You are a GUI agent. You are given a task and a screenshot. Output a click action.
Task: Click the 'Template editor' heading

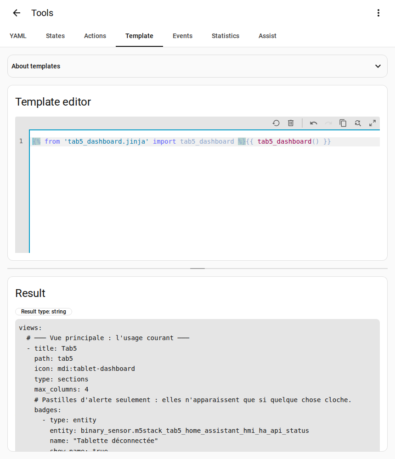[x=53, y=102]
